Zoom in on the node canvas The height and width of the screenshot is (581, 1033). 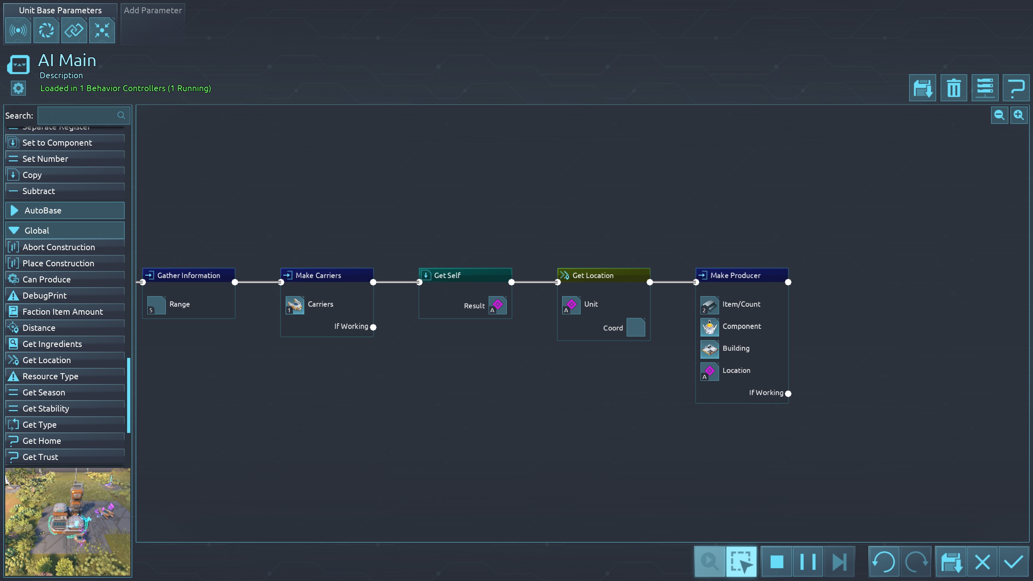(1018, 115)
